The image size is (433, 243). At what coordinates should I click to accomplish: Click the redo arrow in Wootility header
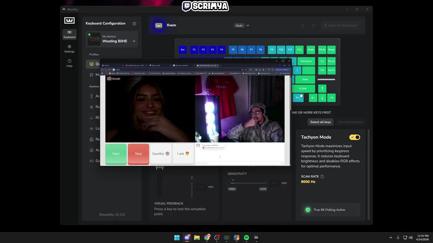[x=313, y=26]
